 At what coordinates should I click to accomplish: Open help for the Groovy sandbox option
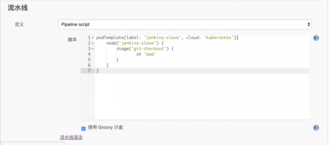click(316, 128)
